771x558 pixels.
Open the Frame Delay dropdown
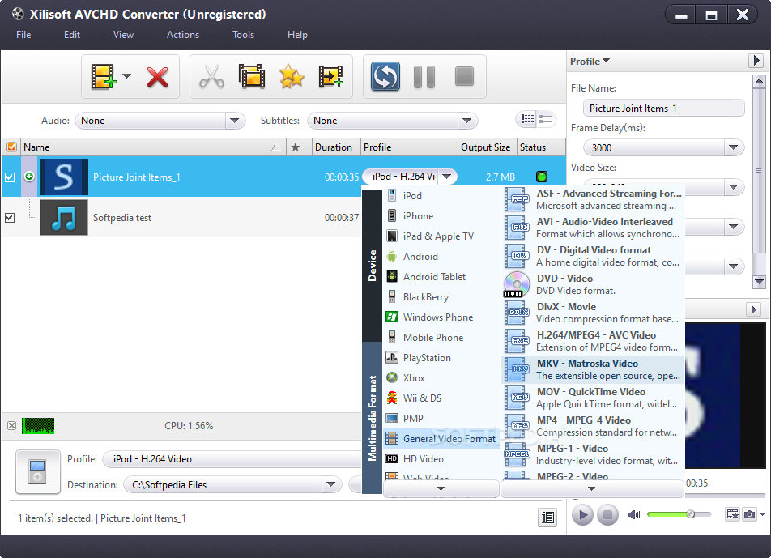point(733,147)
